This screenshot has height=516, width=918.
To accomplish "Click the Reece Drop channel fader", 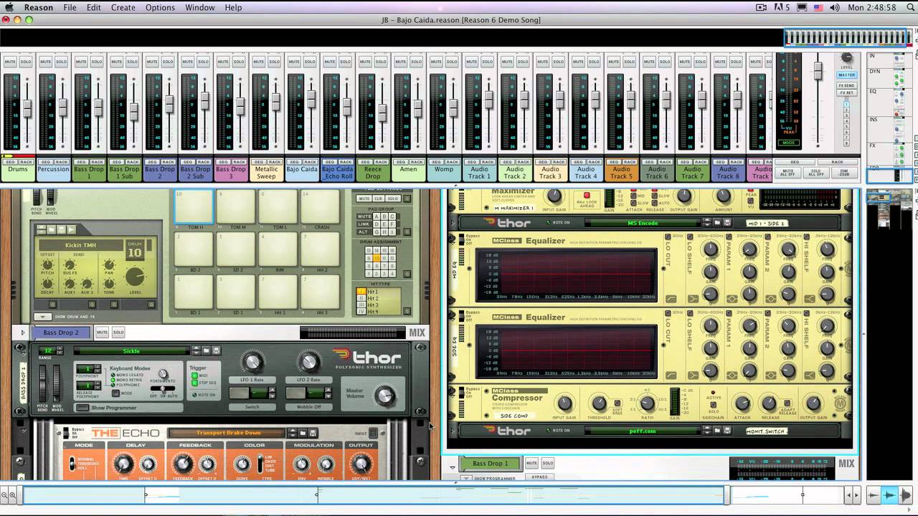I will 382,113.
